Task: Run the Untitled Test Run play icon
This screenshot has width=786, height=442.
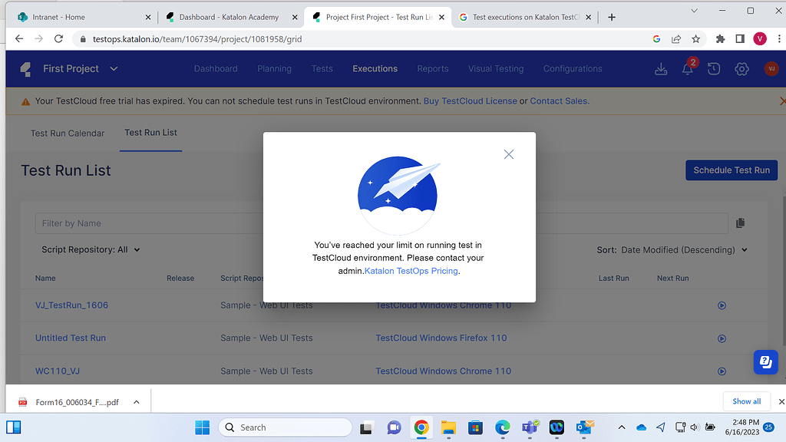Action: coord(722,338)
